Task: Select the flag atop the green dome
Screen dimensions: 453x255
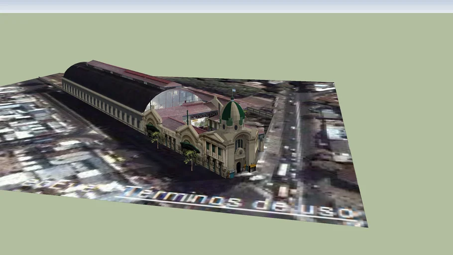Action: pos(233,92)
